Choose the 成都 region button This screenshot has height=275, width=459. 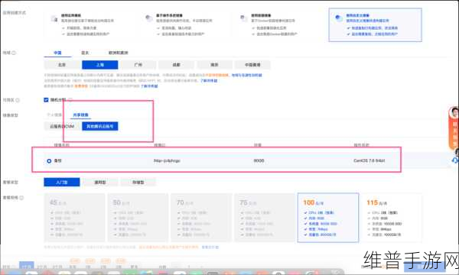pos(176,65)
